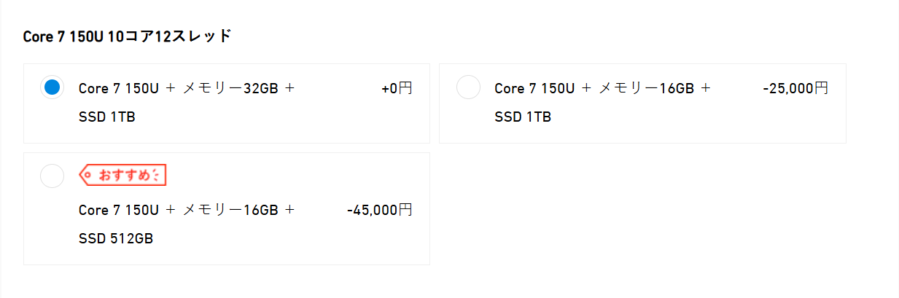899x298 pixels.
Task: Click the +0円 price label
Action: pyautogui.click(x=396, y=88)
